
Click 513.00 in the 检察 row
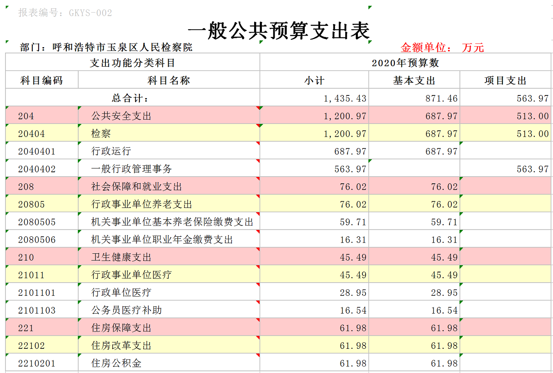point(533,134)
